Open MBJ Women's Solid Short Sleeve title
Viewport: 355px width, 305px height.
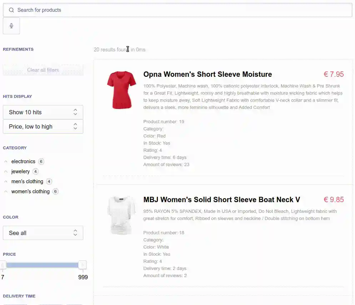tap(221, 199)
